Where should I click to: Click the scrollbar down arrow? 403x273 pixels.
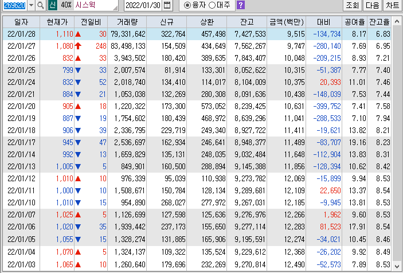397,266
